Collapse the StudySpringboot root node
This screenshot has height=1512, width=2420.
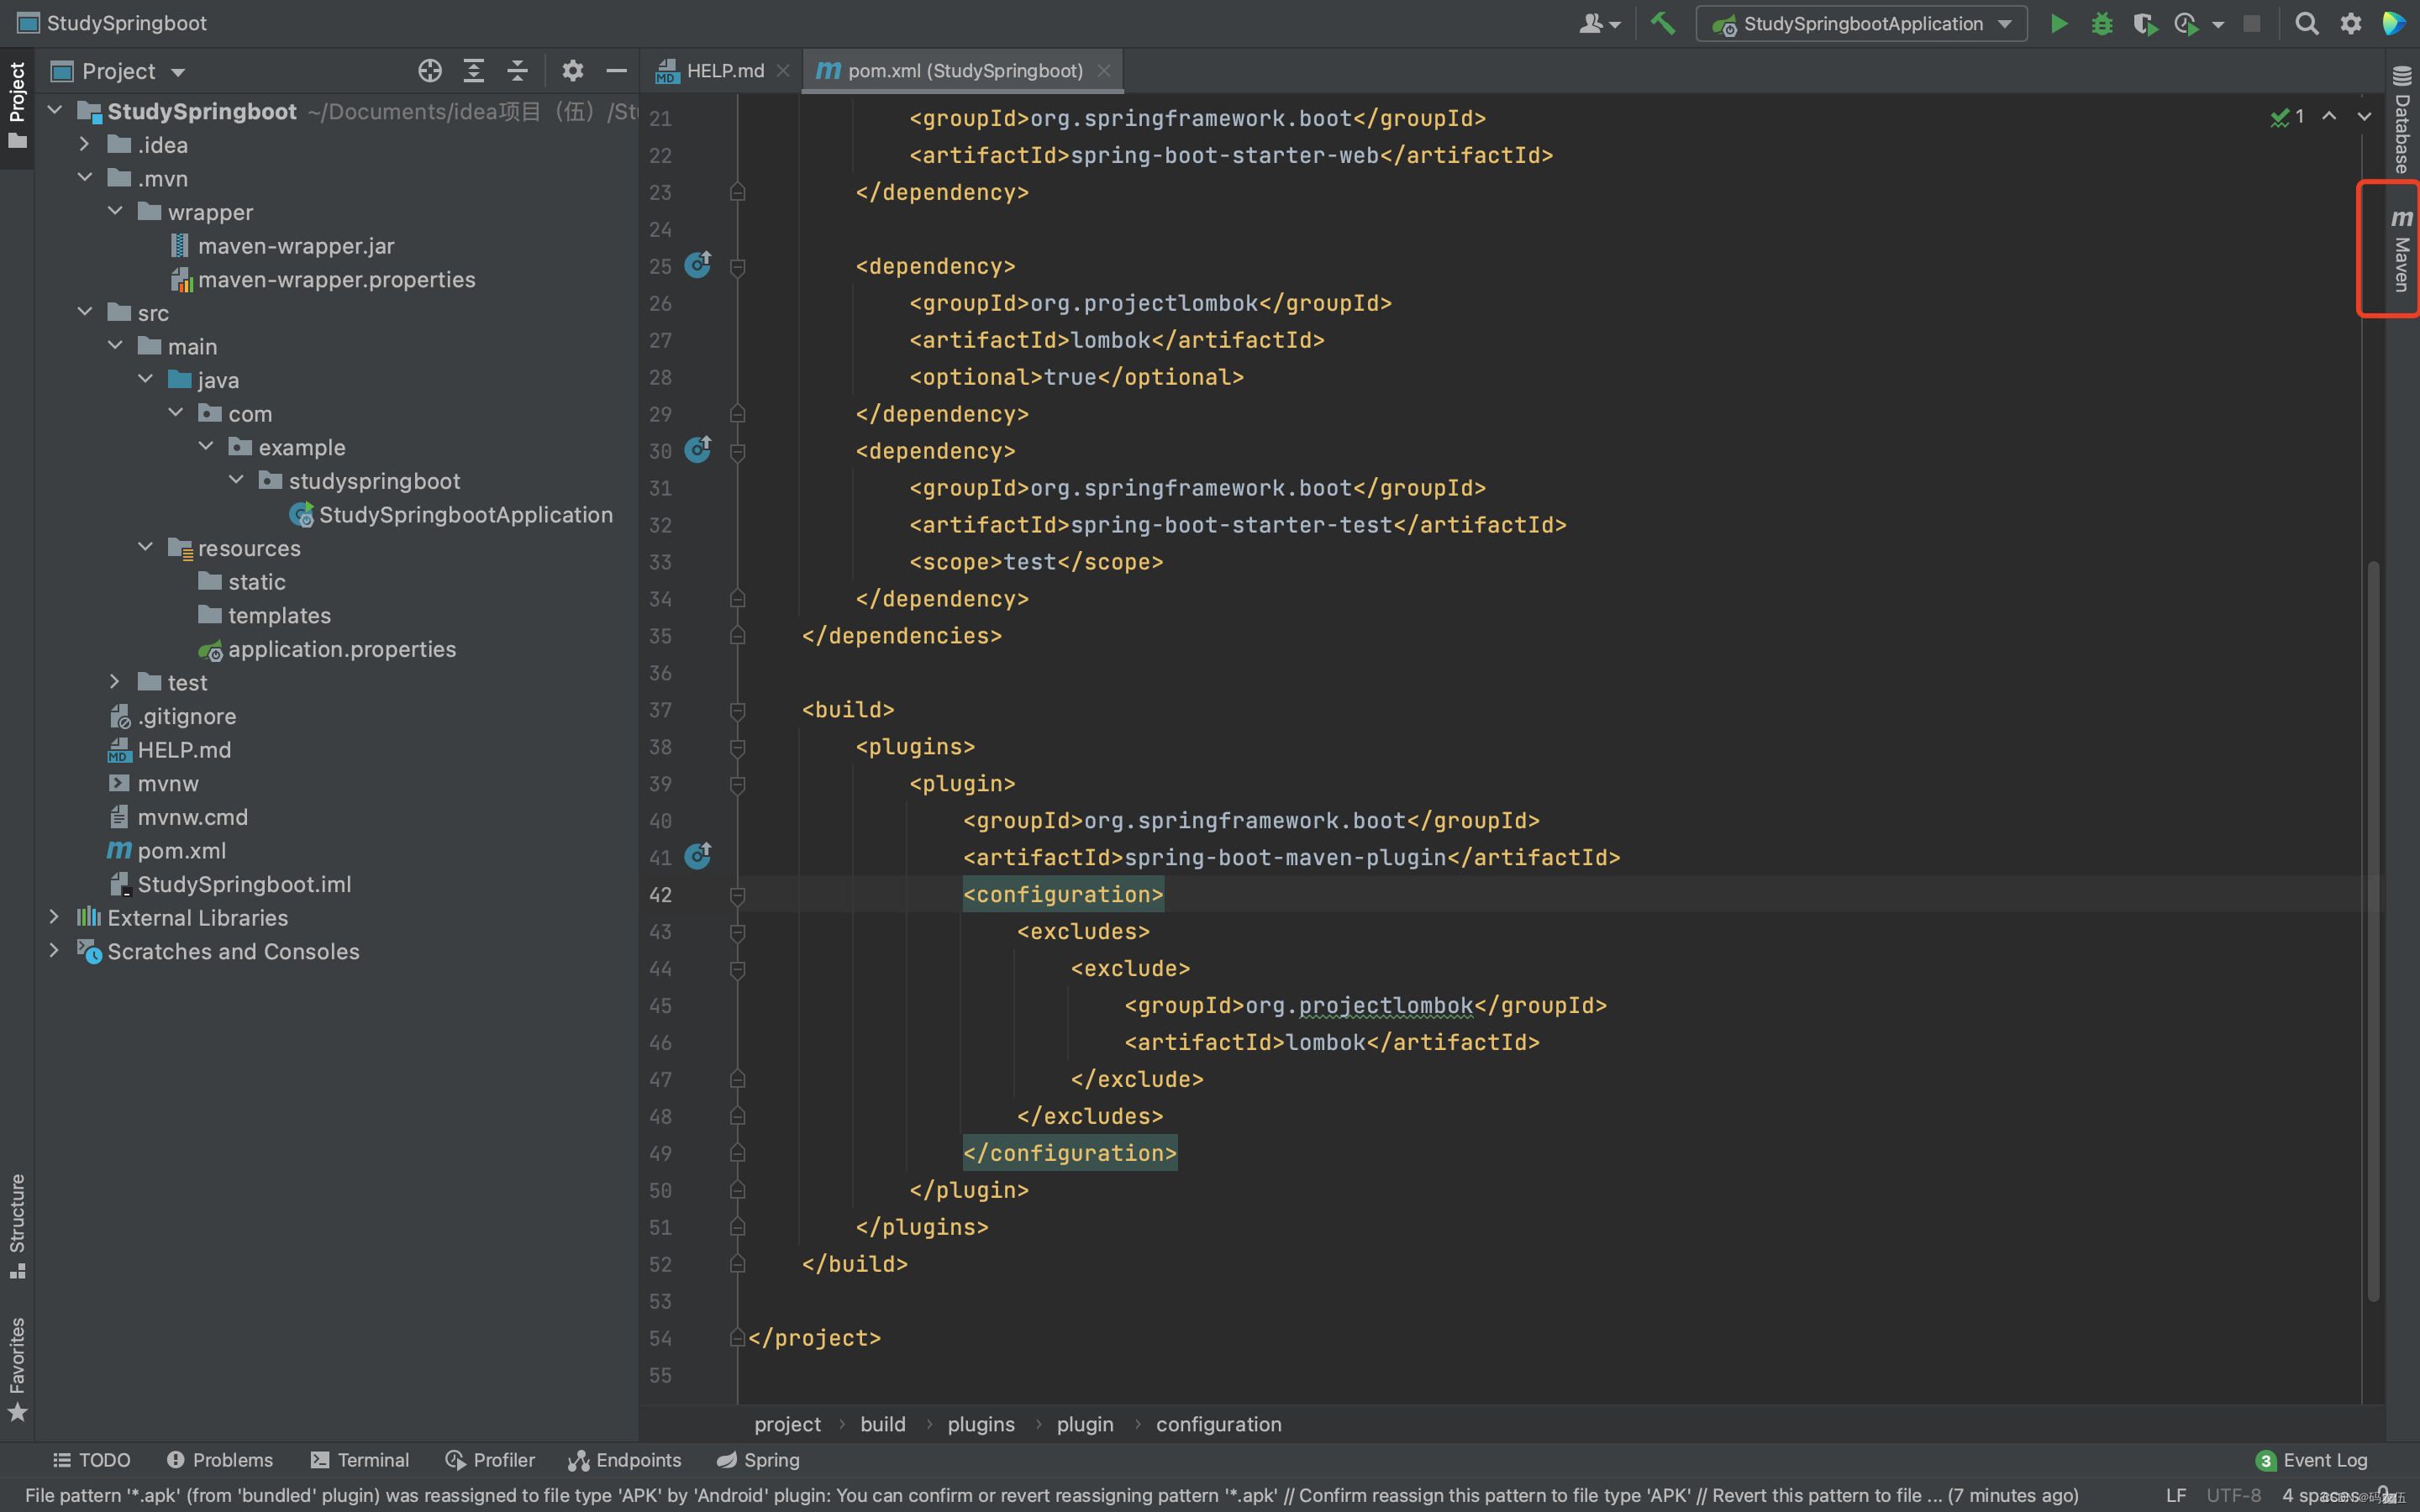[x=56, y=110]
